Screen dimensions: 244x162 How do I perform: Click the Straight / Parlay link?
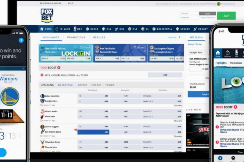coord(194,44)
